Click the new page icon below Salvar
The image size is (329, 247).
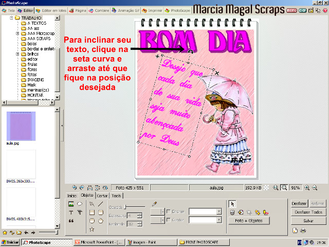295,231
